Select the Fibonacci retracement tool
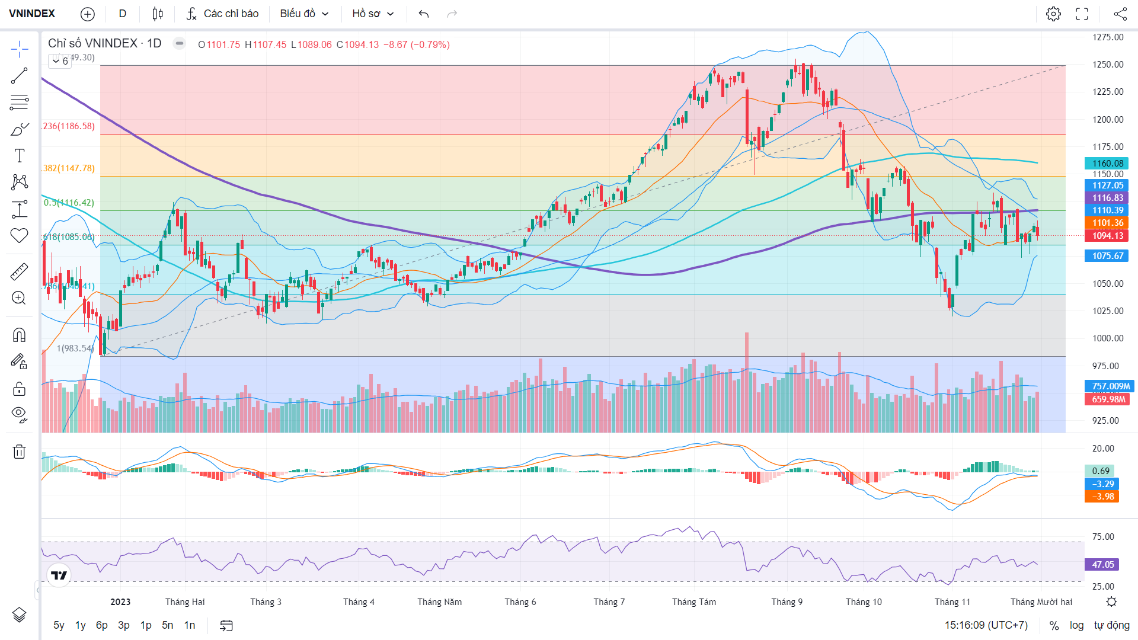 tap(19, 103)
